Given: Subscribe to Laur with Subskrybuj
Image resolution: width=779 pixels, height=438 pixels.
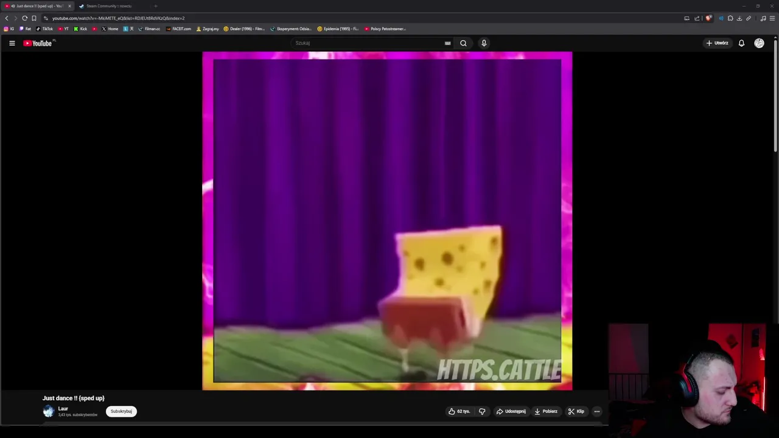Looking at the screenshot, I should pyautogui.click(x=121, y=411).
